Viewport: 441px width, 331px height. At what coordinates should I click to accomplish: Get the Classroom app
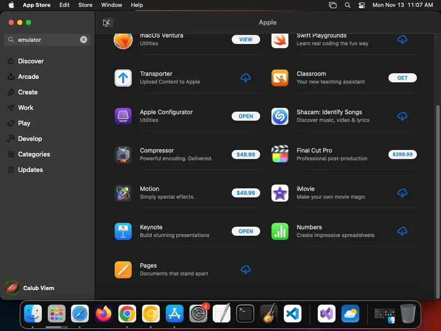click(x=402, y=78)
